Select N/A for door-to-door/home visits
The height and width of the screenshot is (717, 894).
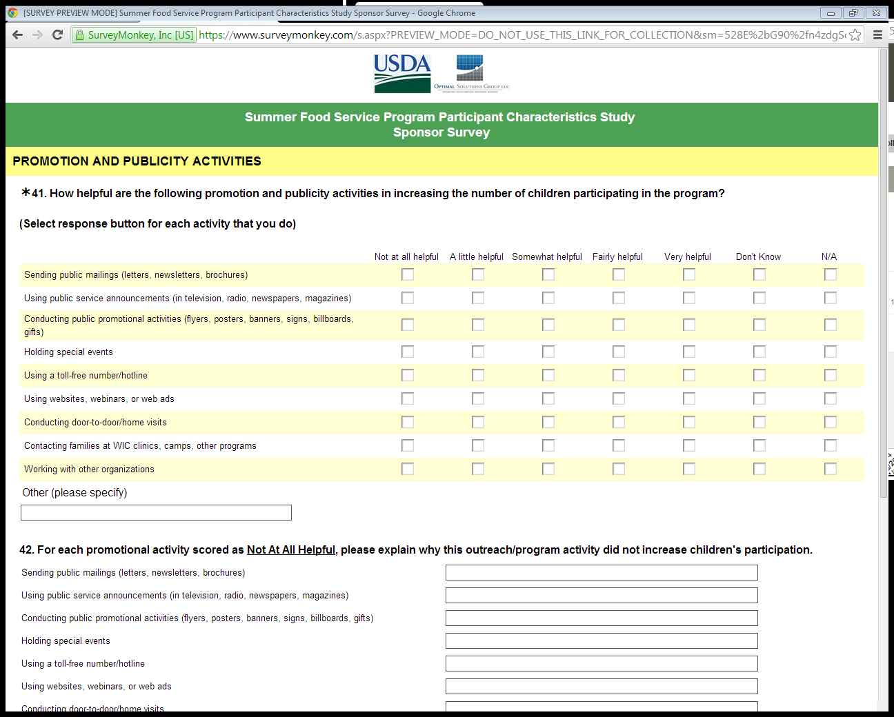pos(831,422)
